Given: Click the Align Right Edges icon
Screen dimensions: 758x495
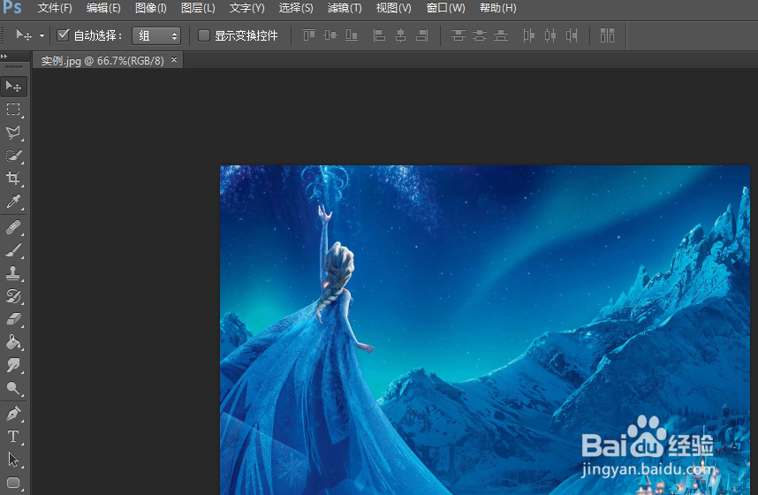Looking at the screenshot, I should click(422, 35).
